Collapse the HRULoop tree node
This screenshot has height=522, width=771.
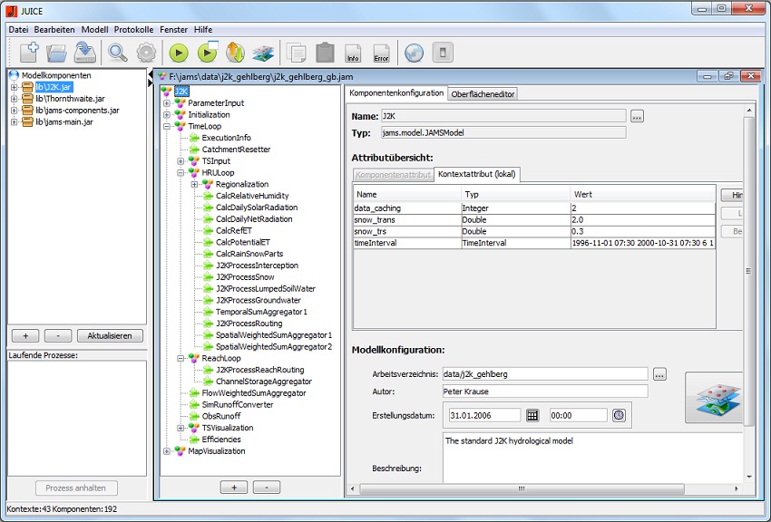pos(181,173)
